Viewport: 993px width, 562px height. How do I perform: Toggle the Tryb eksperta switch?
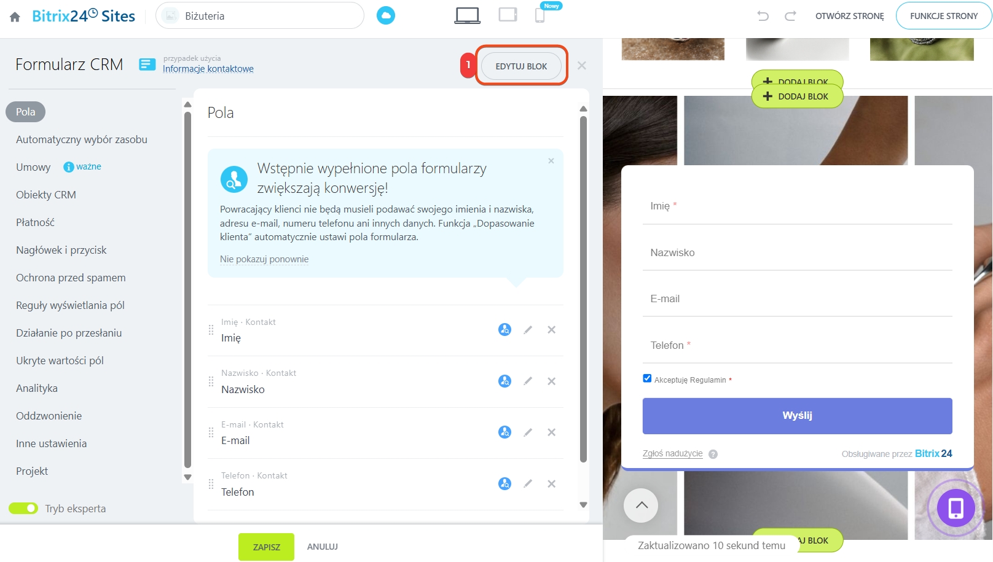tap(23, 509)
